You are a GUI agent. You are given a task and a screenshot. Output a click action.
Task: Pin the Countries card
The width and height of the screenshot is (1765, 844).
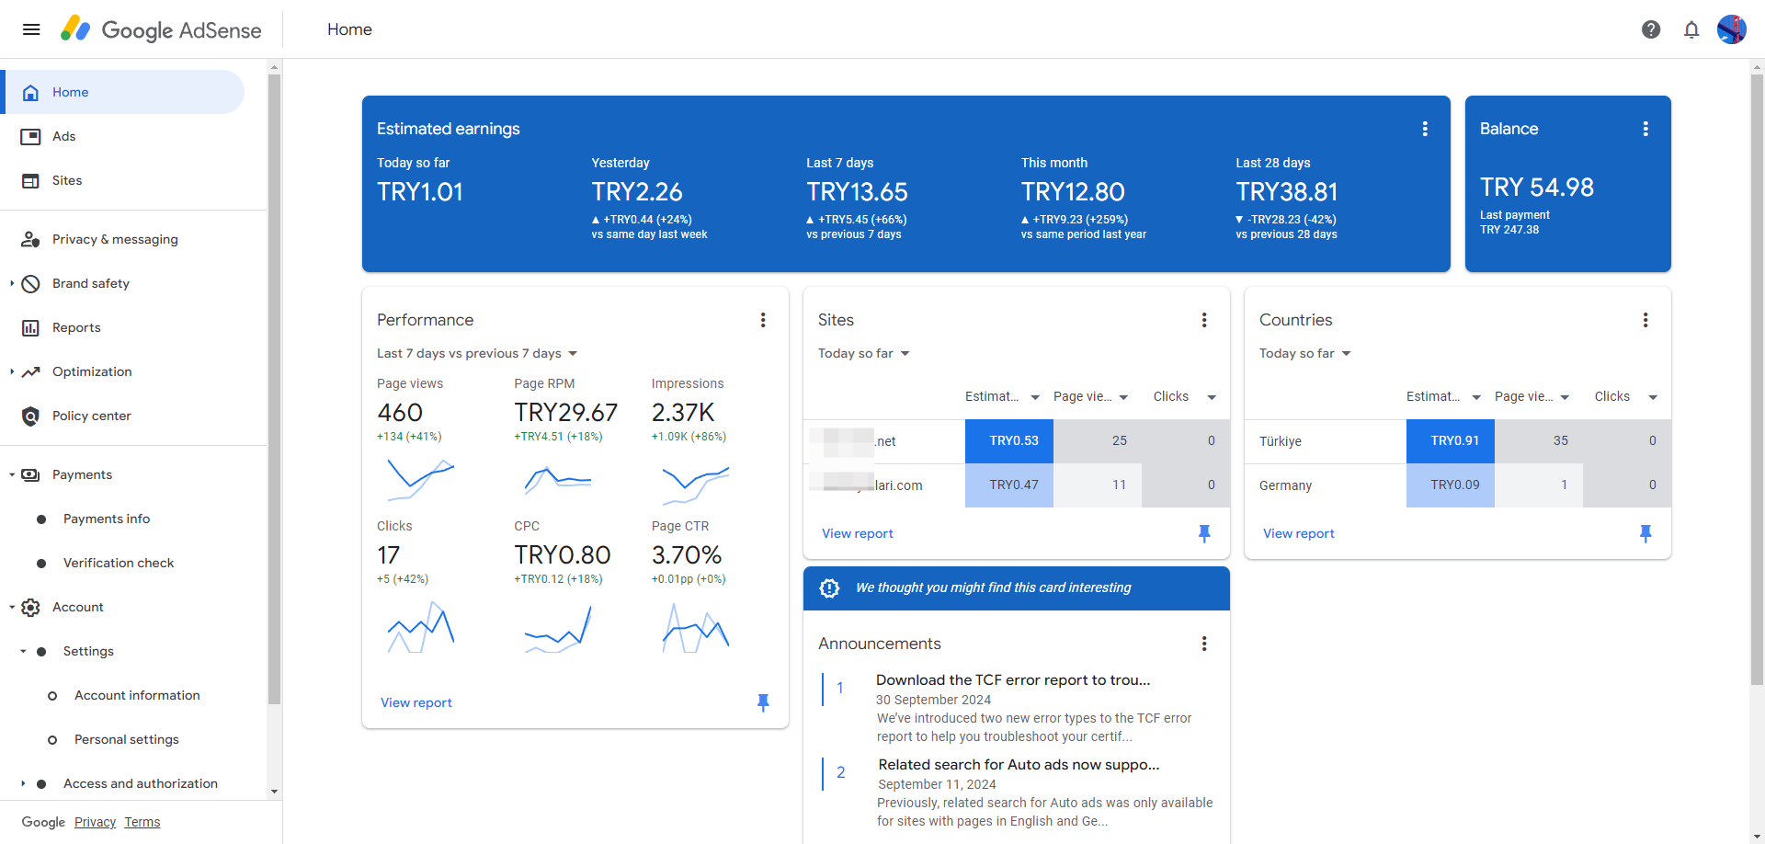(x=1645, y=533)
